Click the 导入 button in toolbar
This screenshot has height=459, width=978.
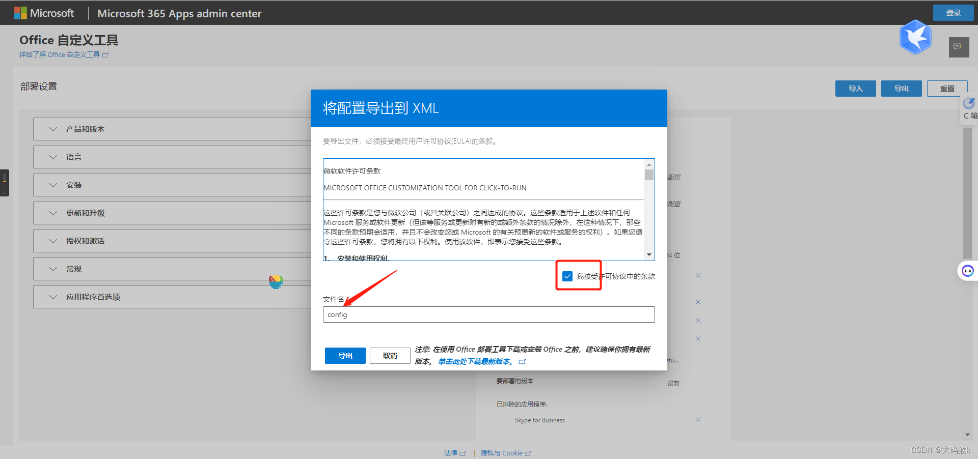click(x=856, y=89)
